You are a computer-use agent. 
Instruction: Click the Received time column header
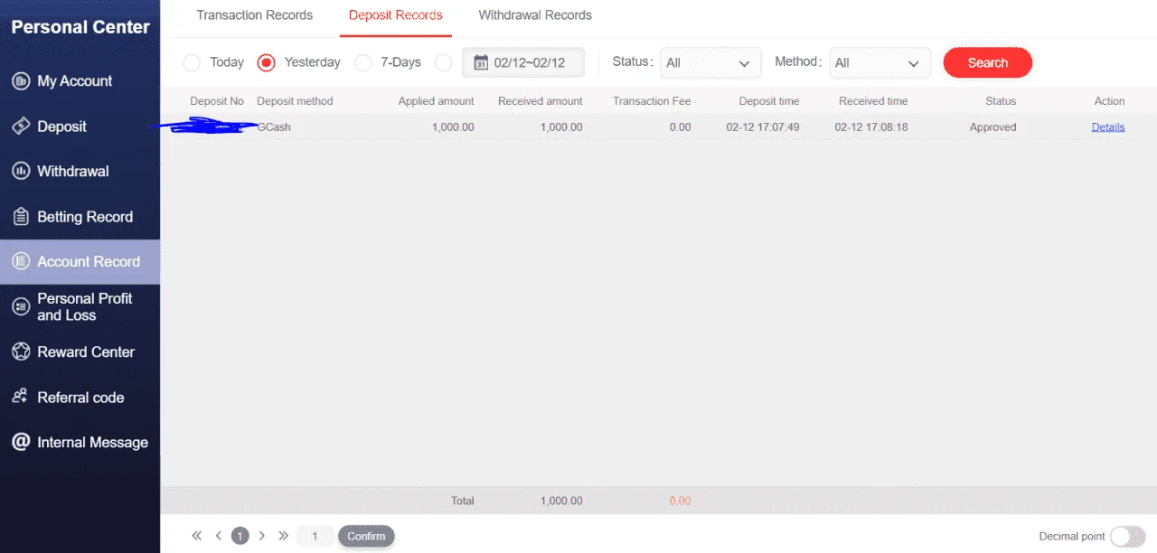click(873, 101)
